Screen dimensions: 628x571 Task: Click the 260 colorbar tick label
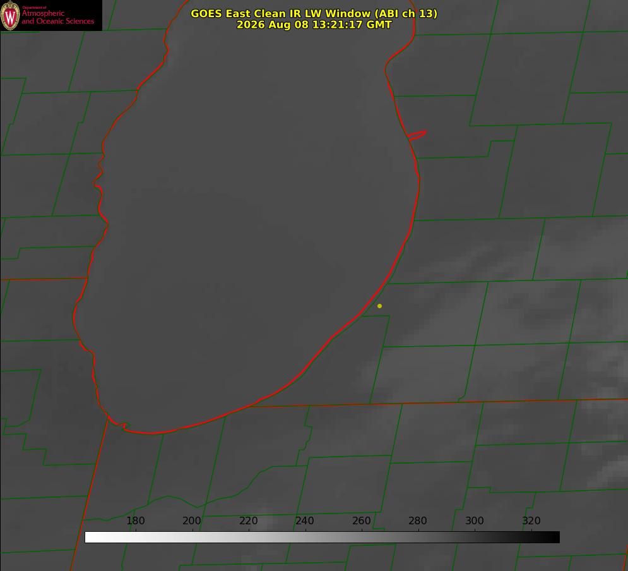[361, 520]
